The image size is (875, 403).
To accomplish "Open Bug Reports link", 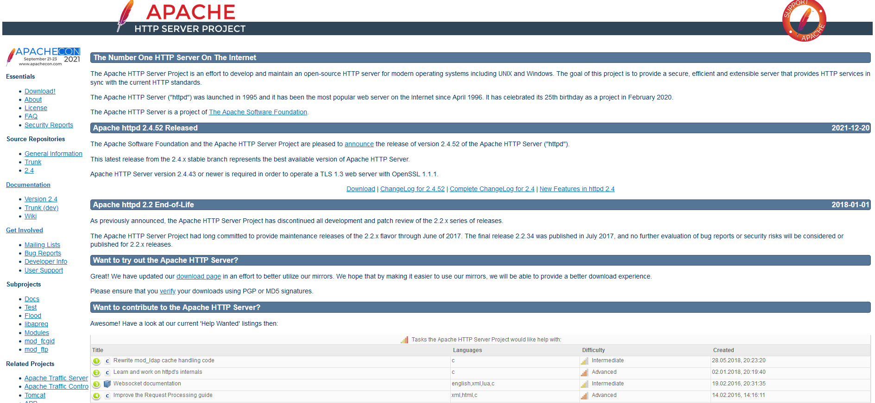I will tap(43, 253).
